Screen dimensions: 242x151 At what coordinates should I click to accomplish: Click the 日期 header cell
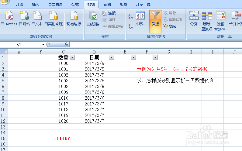tap(95, 57)
